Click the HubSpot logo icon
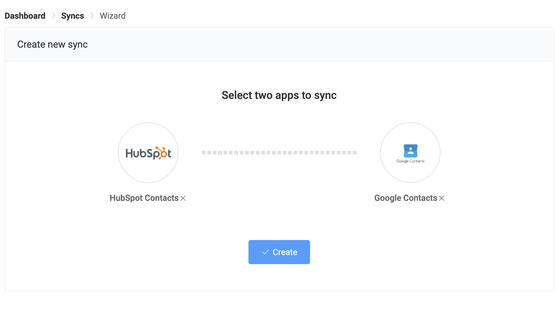Image resolution: width=557 pixels, height=313 pixels. [x=148, y=153]
